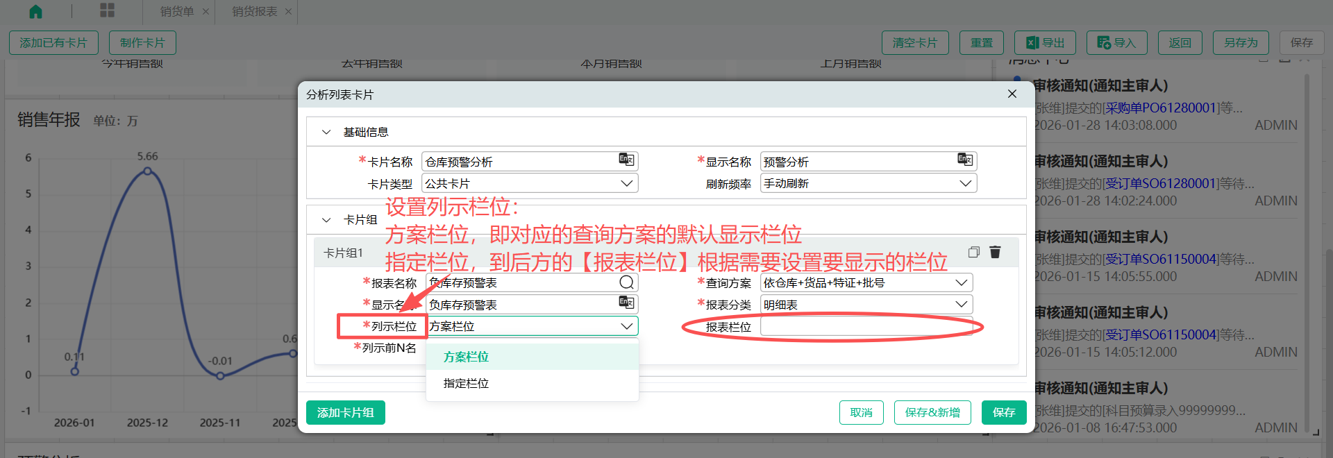Screen dimensions: 1333x458
Task: Copy 卡片组1 using the duplicate icon
Action: [973, 252]
